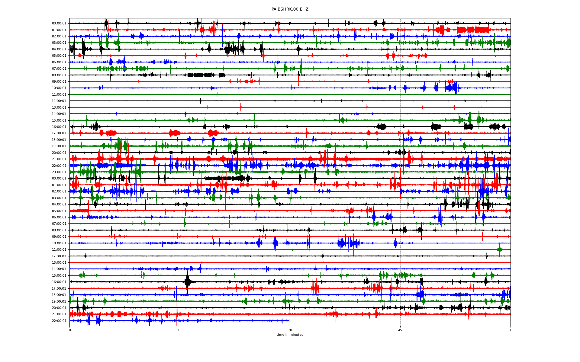Click the dotted vertical gridline at 30 minutes
The image size is (580, 362).
click(290, 104)
